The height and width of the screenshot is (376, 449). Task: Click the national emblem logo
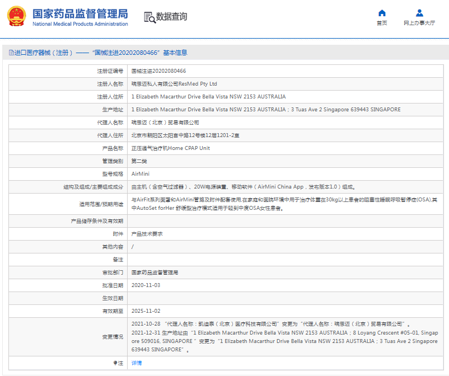pos(16,16)
